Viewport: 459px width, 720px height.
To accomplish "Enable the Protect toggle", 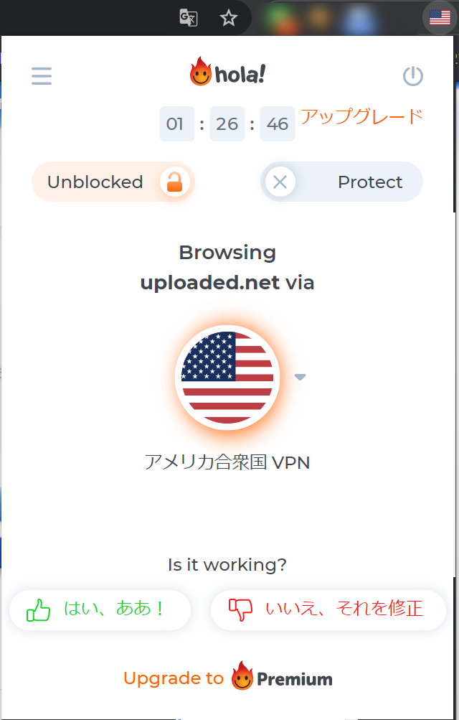I will point(341,182).
